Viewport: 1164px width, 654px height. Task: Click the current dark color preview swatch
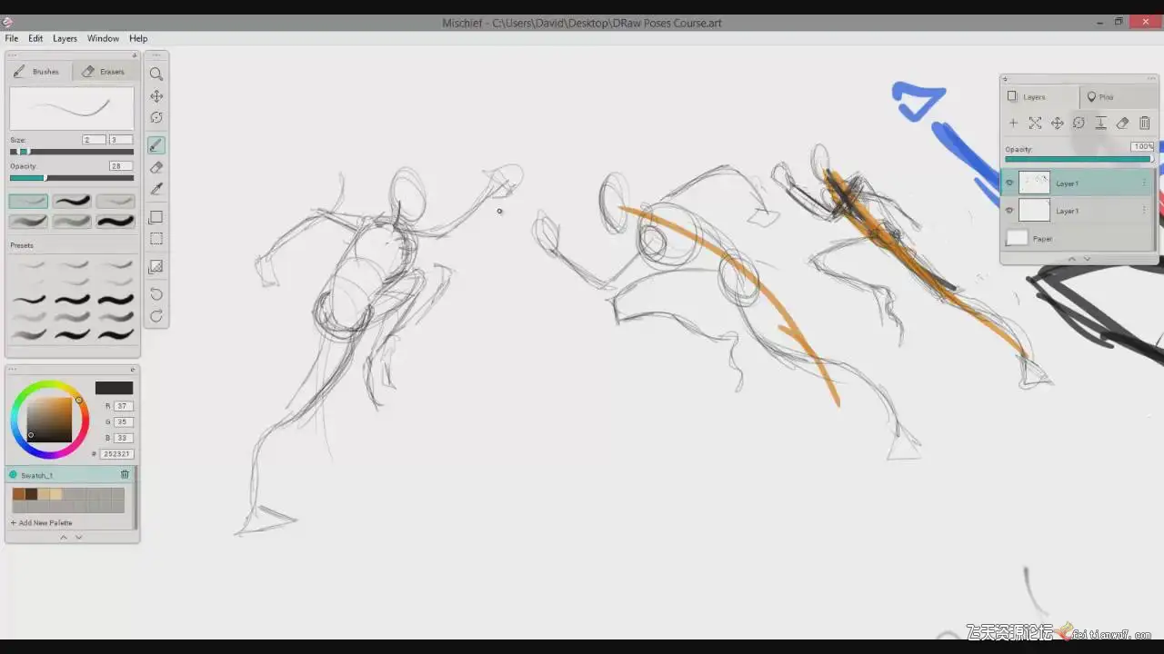click(x=114, y=388)
